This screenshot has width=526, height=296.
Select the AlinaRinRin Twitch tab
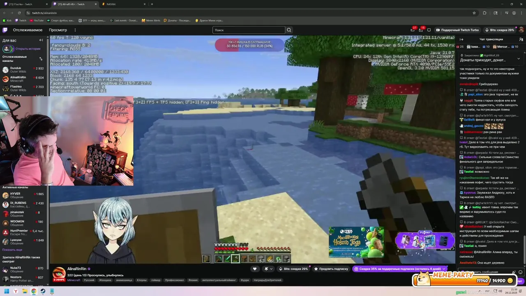click(75, 4)
